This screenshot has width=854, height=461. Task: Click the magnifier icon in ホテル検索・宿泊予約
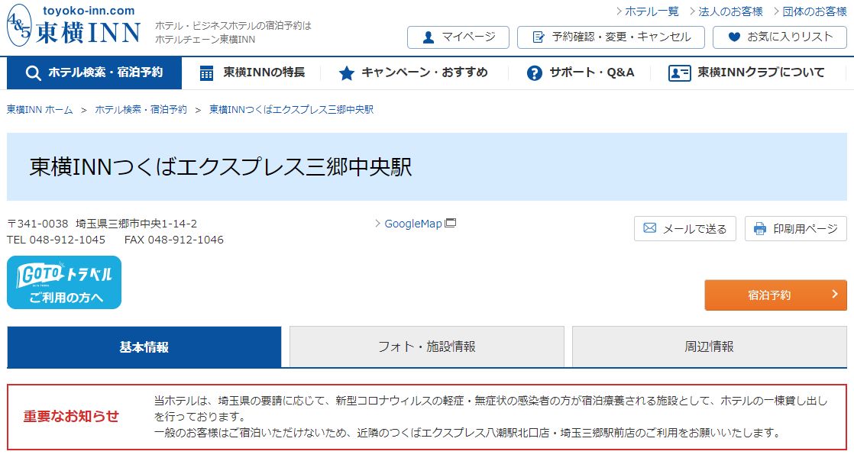[33, 73]
